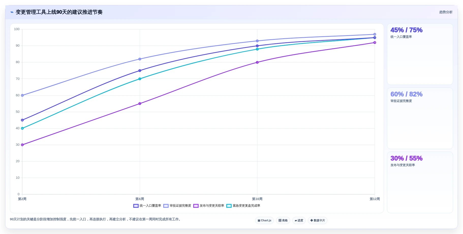Toggle the 审批证据完整度 legend item

tap(177, 206)
